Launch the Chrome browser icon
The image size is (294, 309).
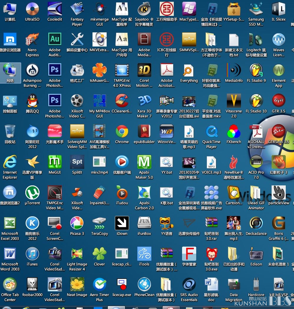tap(122, 131)
